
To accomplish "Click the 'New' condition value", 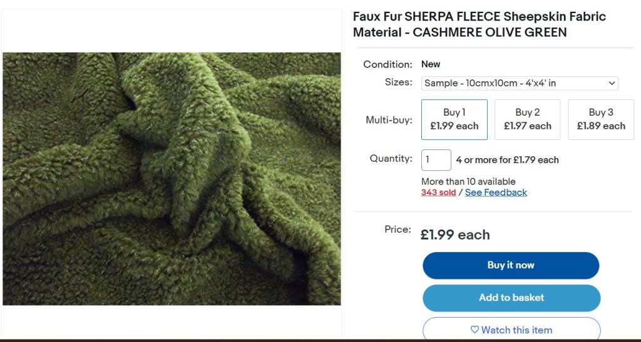I will (431, 64).
